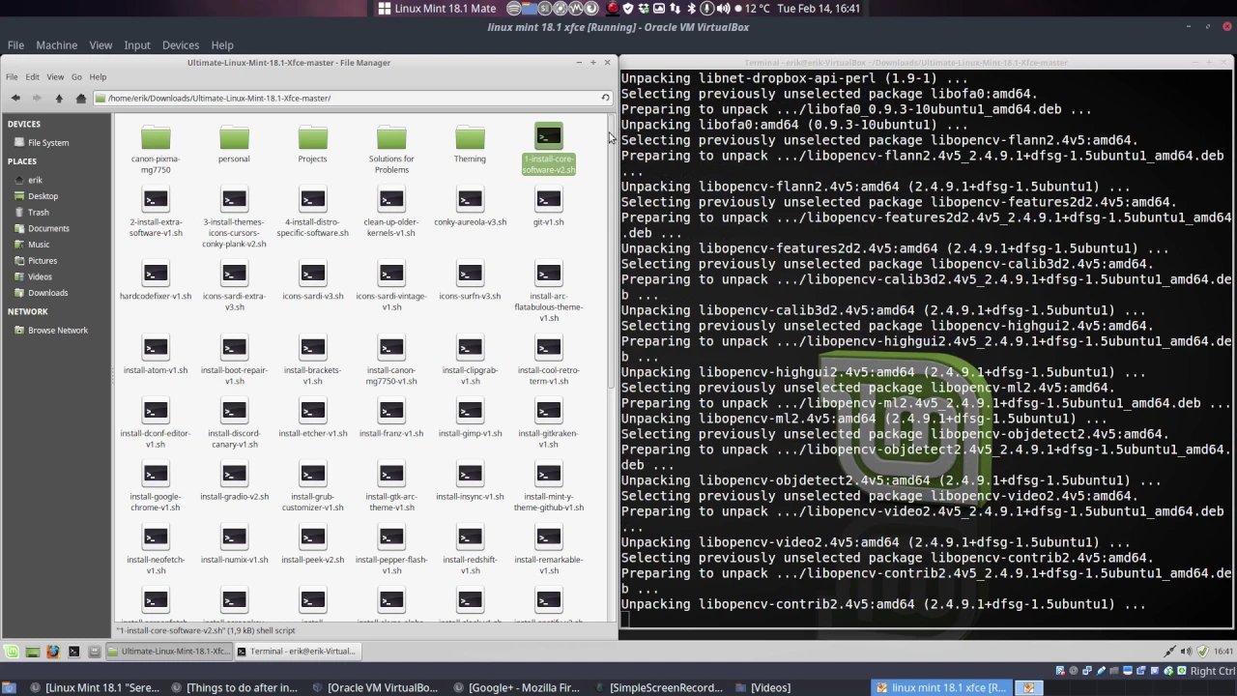Select the 2-install-extra-software-v1.sh file
This screenshot has width=1237, height=696.
tap(156, 213)
